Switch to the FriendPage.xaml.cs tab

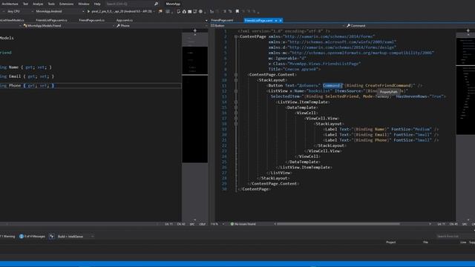click(x=91, y=20)
